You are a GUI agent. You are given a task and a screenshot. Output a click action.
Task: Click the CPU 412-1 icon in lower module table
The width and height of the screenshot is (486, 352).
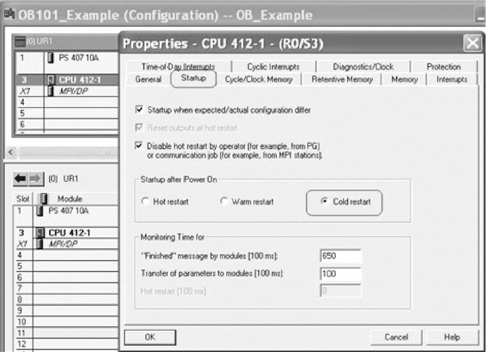40,233
